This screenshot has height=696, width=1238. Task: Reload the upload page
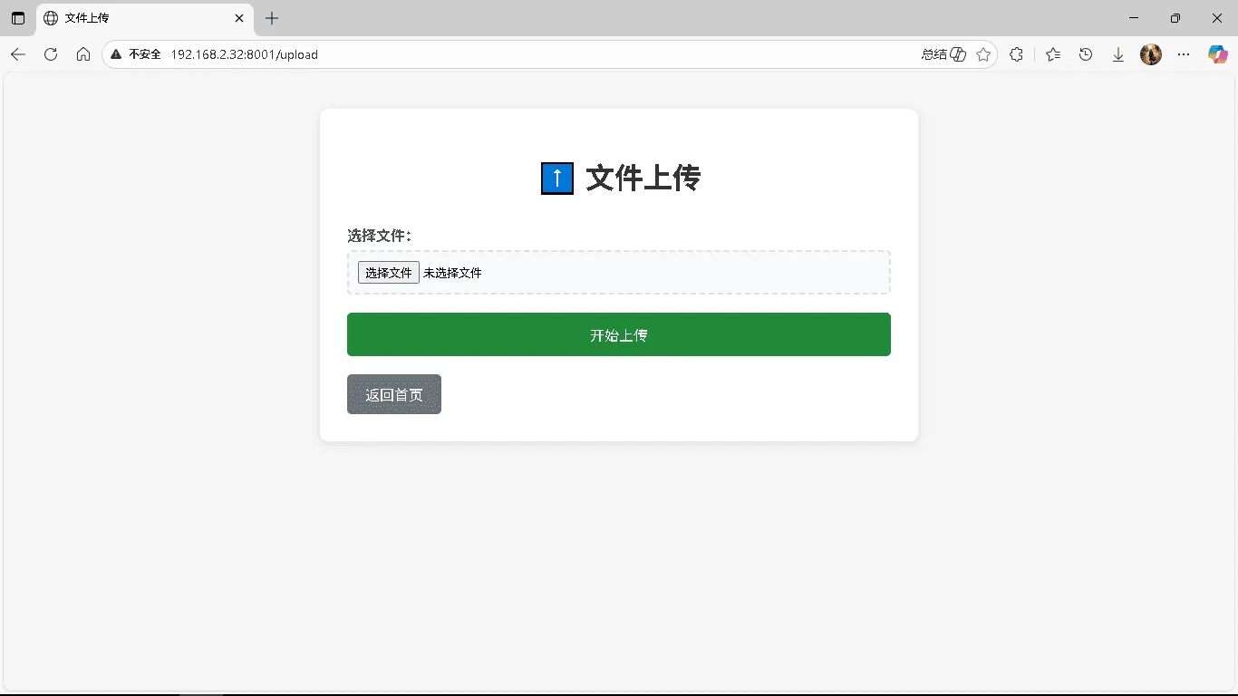(x=51, y=54)
